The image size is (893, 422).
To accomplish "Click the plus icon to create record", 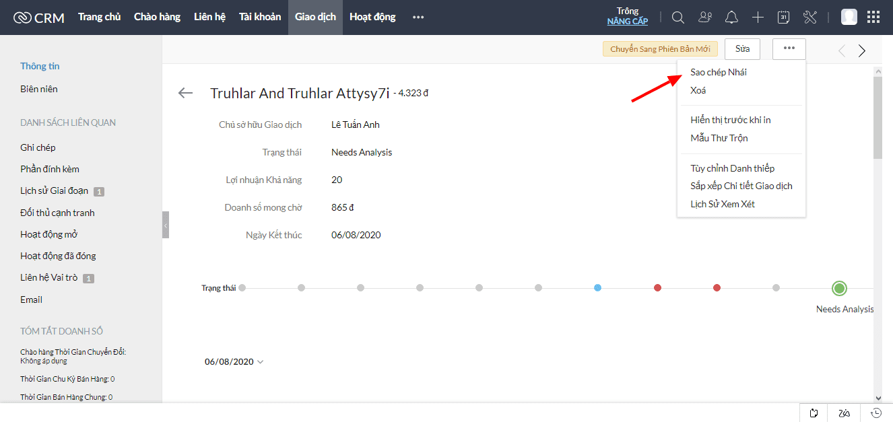I will click(x=758, y=17).
